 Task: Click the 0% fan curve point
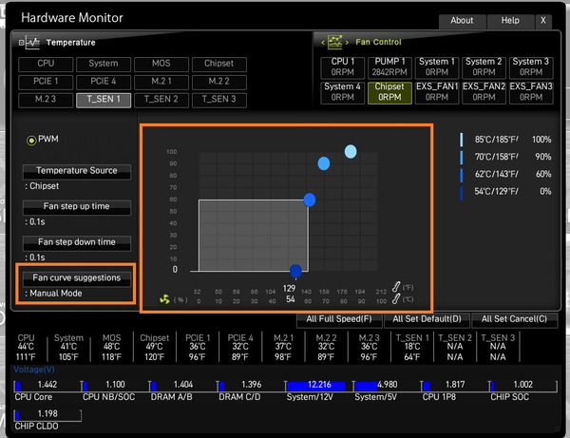(x=295, y=271)
